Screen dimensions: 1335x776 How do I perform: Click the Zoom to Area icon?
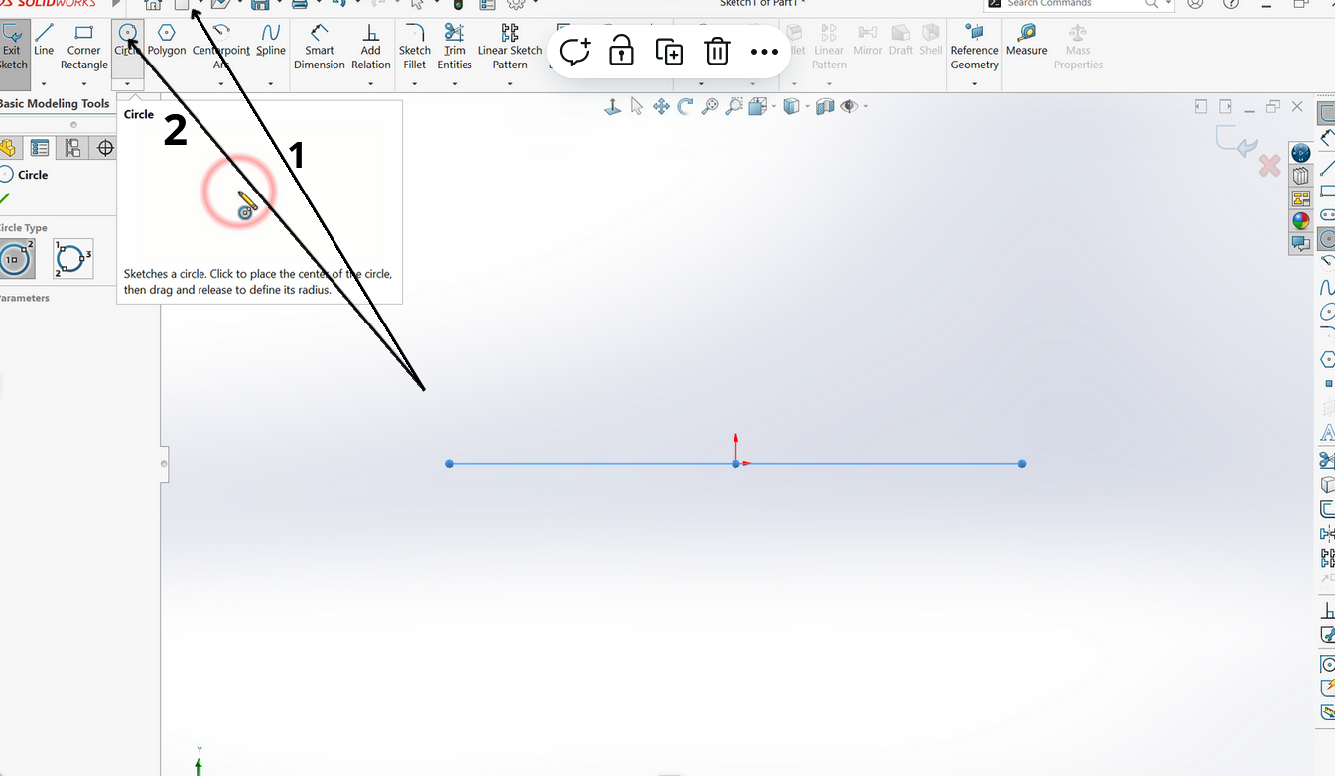pos(734,106)
